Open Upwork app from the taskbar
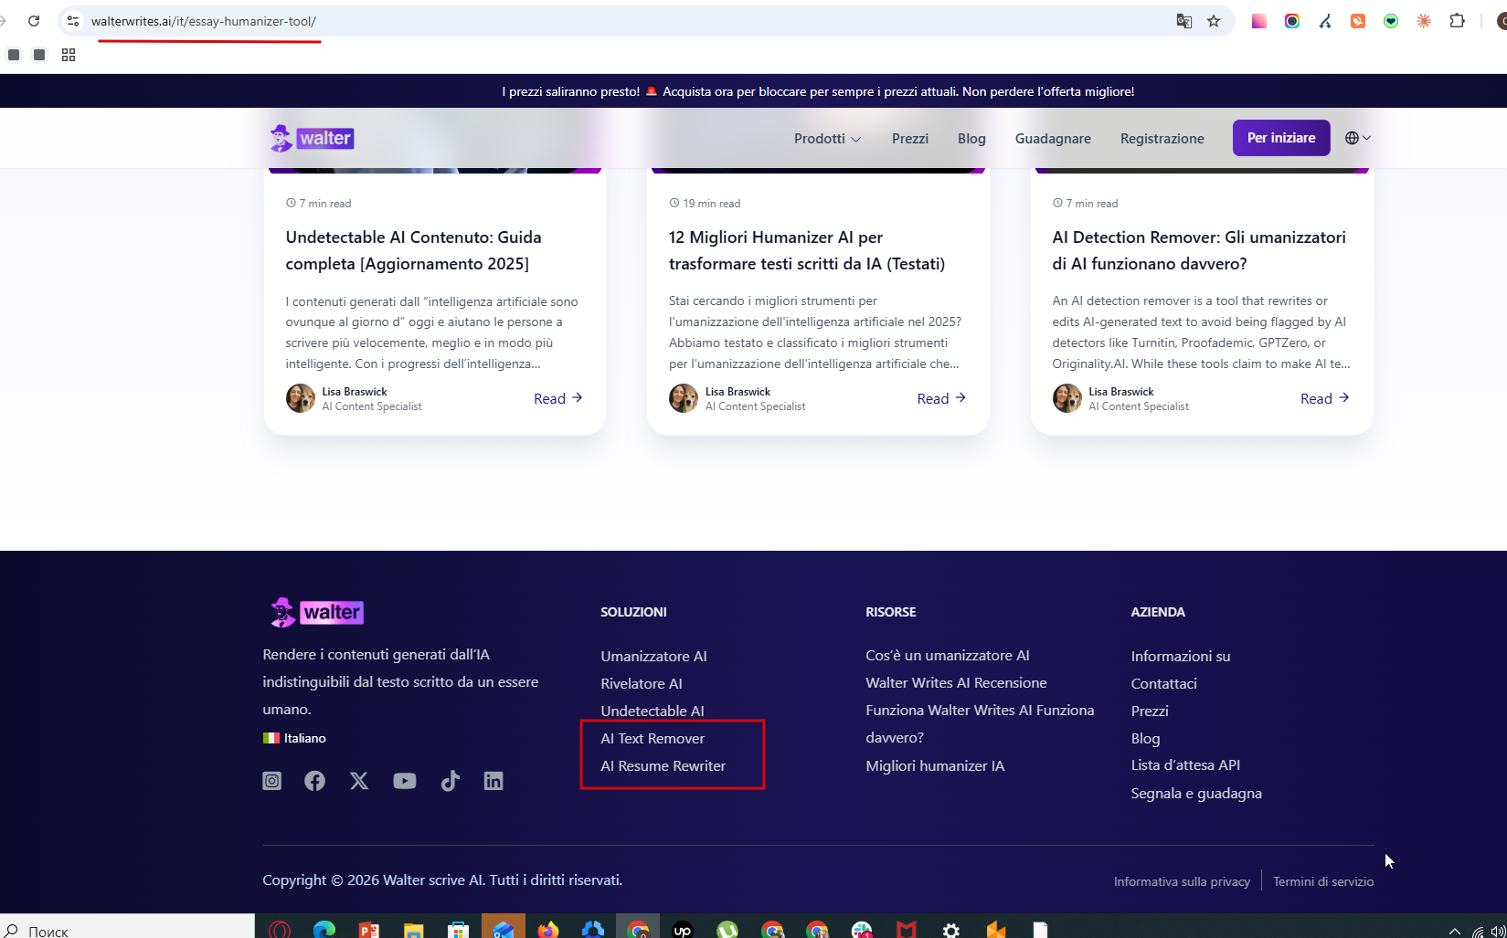Image resolution: width=1507 pixels, height=938 pixels. pyautogui.click(x=683, y=930)
